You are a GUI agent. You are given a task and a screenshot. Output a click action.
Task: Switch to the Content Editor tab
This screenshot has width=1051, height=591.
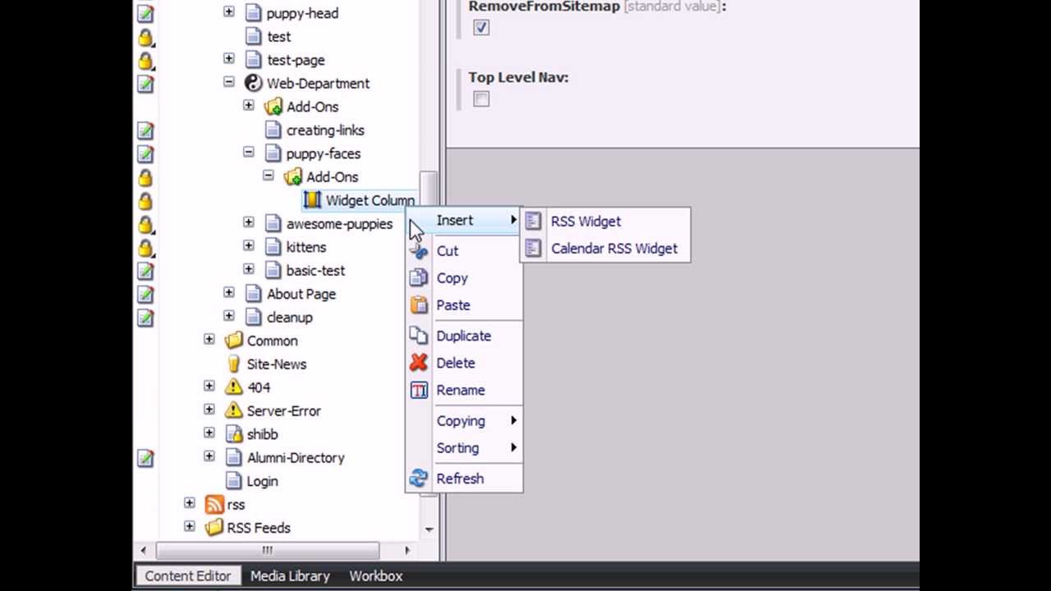(188, 576)
